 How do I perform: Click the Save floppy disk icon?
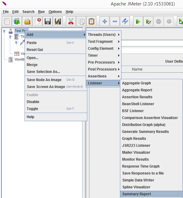[x=47, y=21]
